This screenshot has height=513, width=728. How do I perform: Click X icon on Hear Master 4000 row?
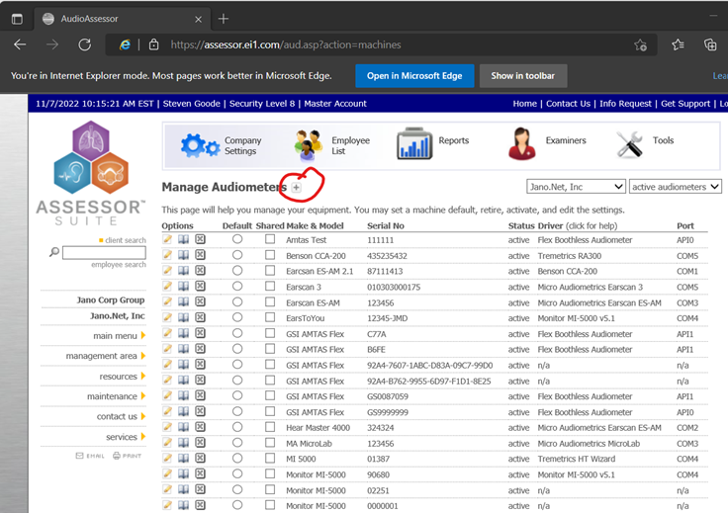(x=200, y=427)
